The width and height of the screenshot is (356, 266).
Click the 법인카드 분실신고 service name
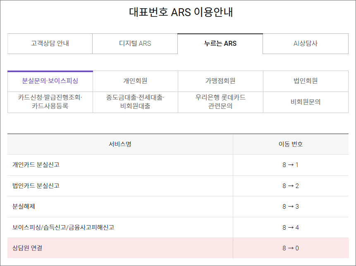point(36,186)
